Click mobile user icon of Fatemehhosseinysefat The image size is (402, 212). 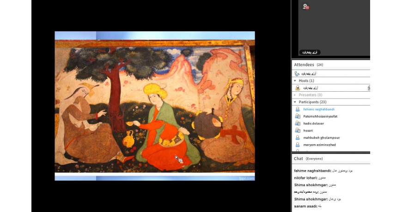(298, 116)
